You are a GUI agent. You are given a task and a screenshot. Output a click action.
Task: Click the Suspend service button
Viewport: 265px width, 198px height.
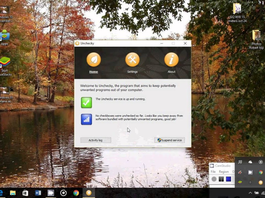(x=170, y=140)
